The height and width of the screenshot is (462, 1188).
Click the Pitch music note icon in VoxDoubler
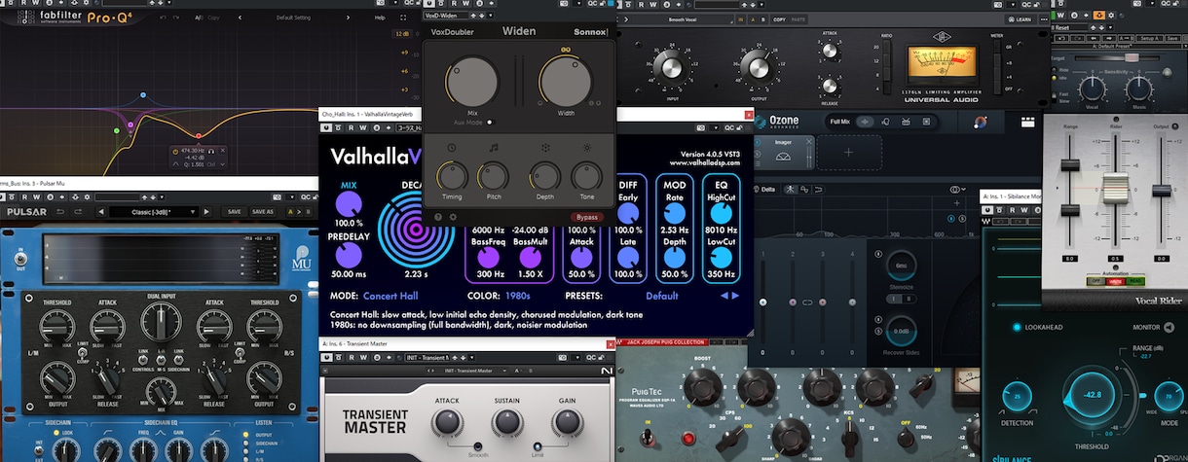point(493,147)
